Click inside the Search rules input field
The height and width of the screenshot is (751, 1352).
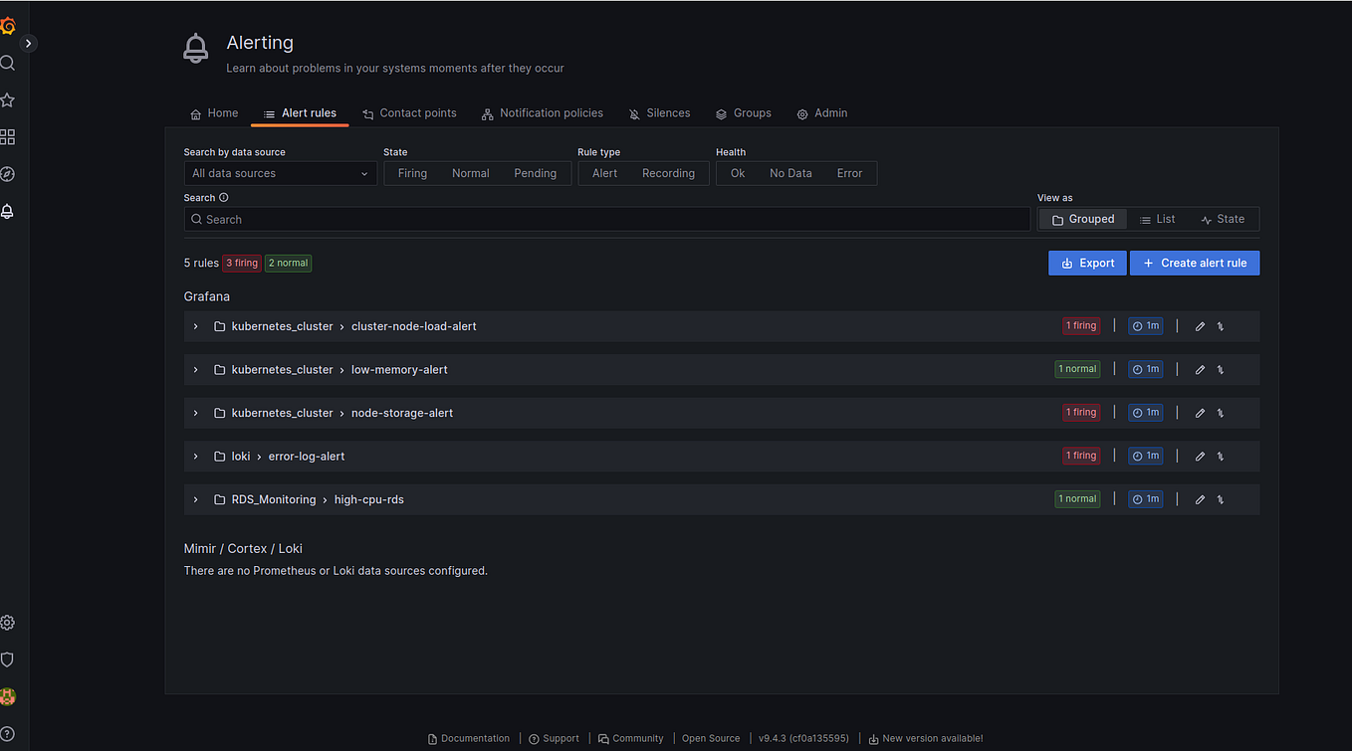(607, 219)
